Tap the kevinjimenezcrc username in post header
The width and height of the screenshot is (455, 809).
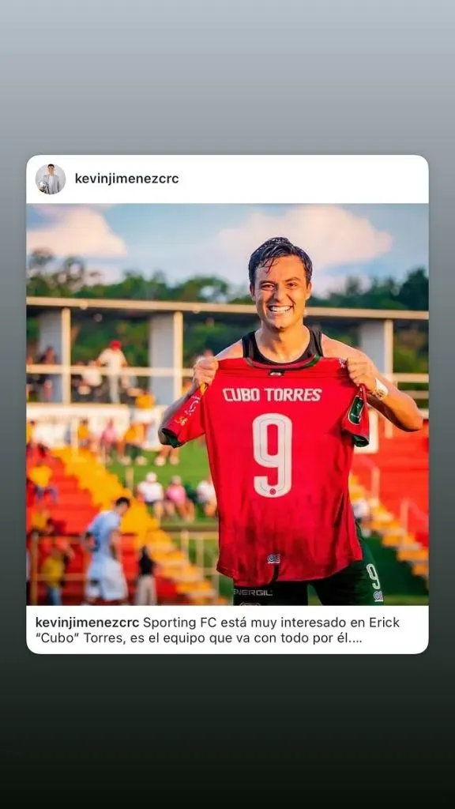pyautogui.click(x=127, y=179)
